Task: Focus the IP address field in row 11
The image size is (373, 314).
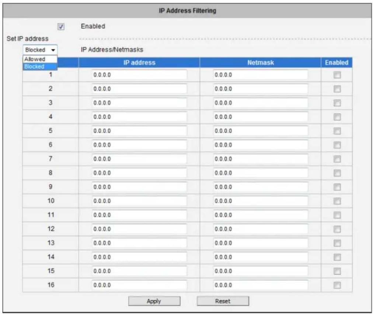Action: (x=139, y=215)
